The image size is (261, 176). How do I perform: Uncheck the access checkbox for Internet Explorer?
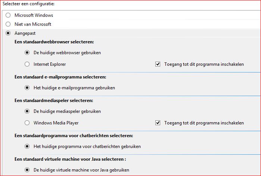click(x=158, y=64)
